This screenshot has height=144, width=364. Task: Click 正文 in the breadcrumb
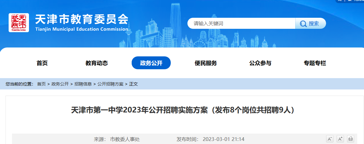click(x=133, y=84)
